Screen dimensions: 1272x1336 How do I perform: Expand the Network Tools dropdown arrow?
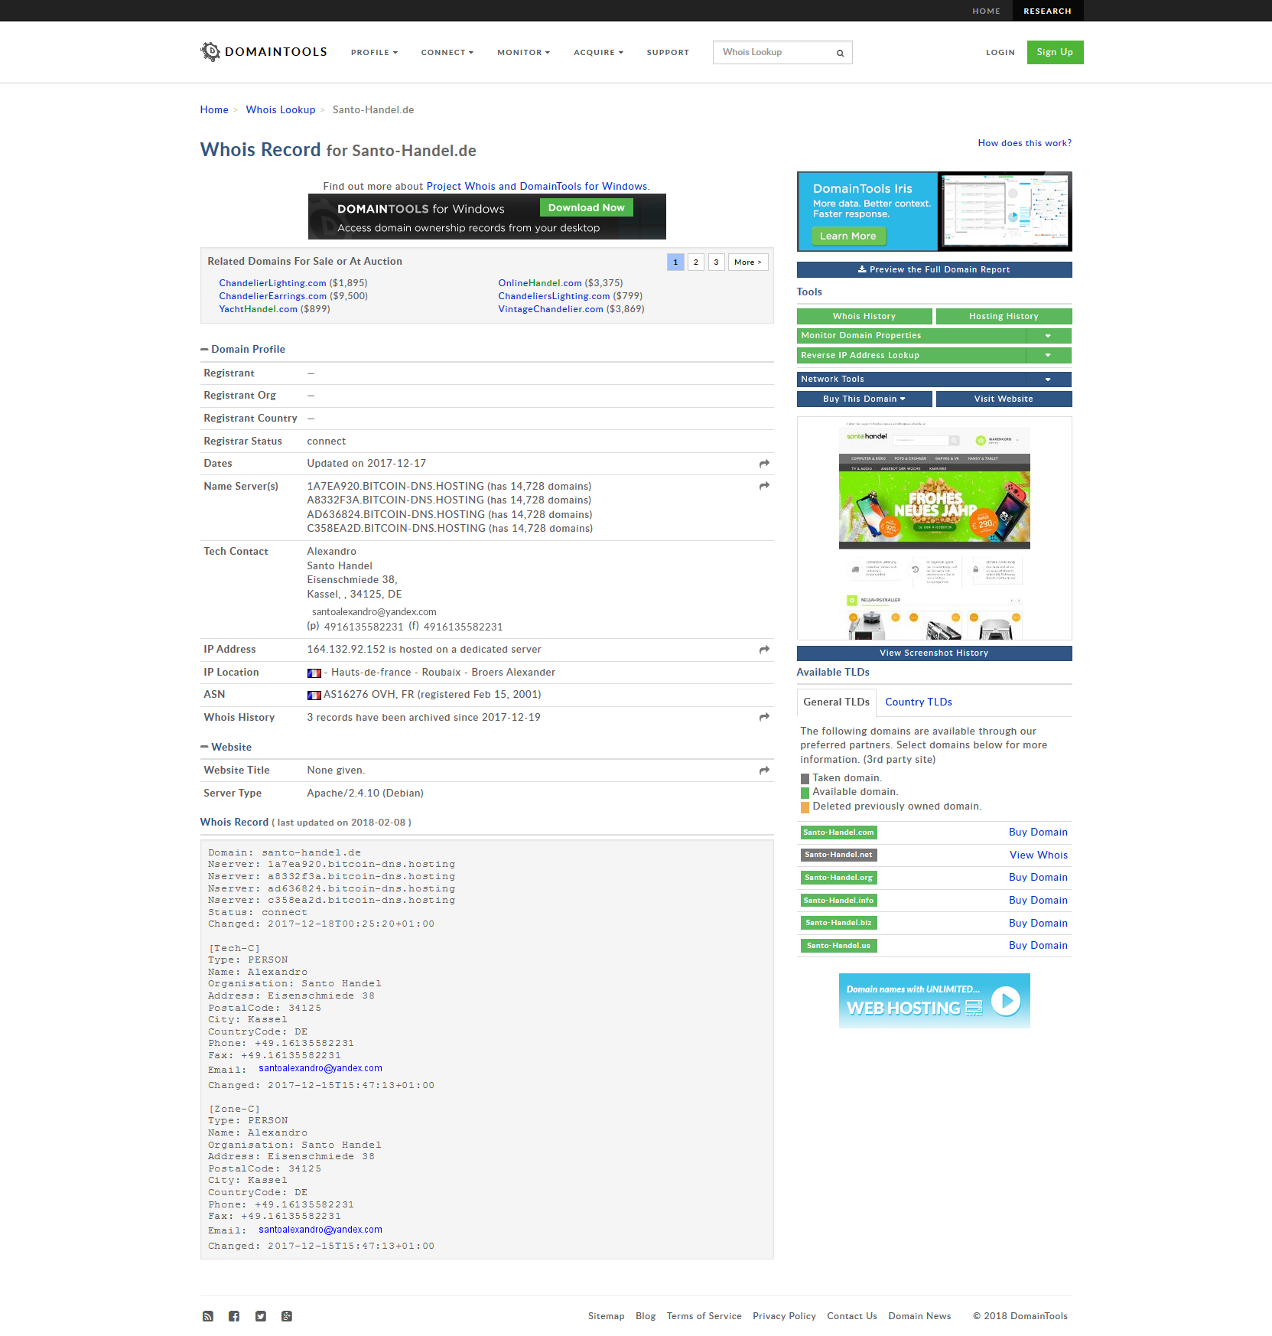1048,380
